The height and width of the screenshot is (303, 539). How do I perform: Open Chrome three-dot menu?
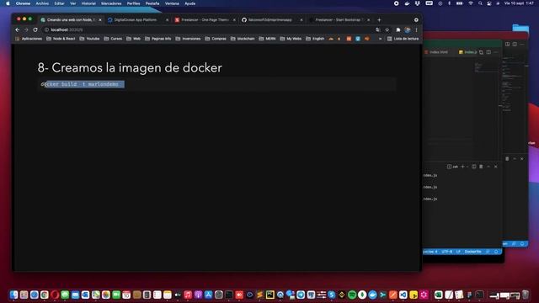(416, 30)
